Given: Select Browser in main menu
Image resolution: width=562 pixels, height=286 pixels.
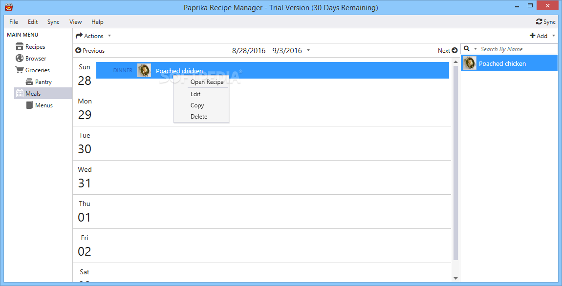Looking at the screenshot, I should click(36, 59).
